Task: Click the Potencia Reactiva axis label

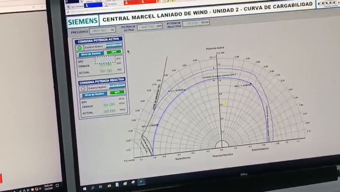Action: tap(223, 155)
